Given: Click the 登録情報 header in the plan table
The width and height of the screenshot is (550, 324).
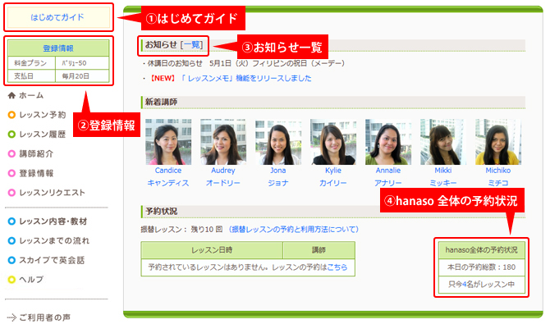Looking at the screenshot, I should click(58, 48).
